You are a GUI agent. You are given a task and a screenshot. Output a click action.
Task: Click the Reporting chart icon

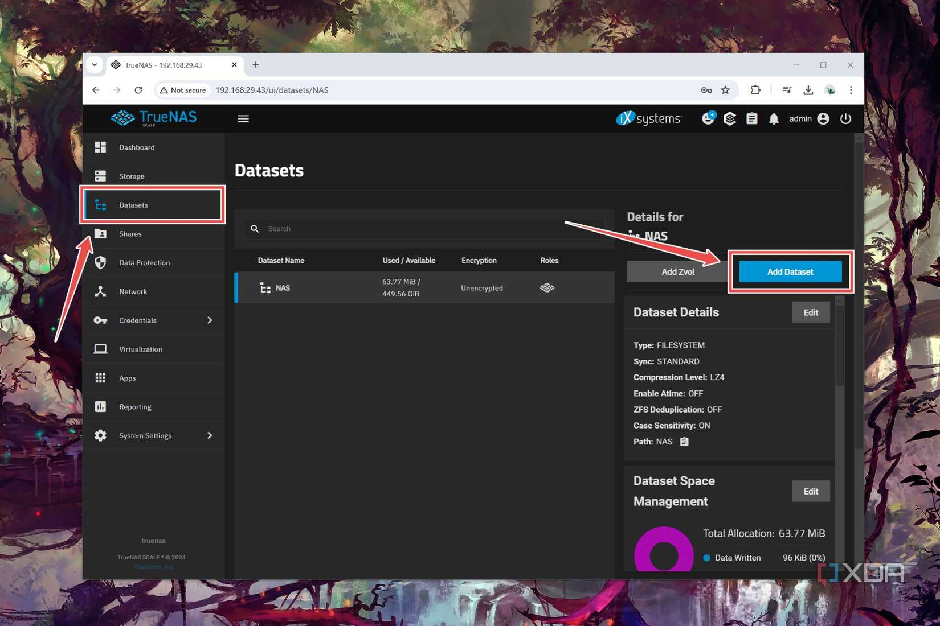coord(100,407)
